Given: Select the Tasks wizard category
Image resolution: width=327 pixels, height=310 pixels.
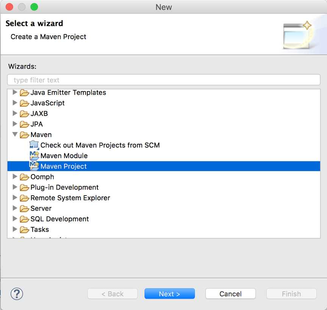Looking at the screenshot, I should pos(40,230).
